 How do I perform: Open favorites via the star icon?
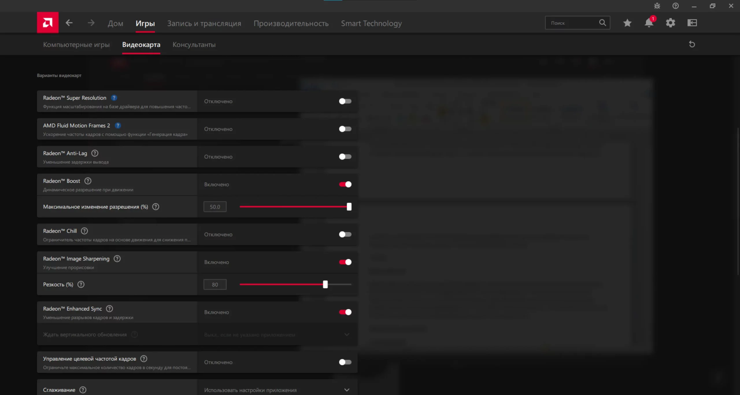pos(627,23)
